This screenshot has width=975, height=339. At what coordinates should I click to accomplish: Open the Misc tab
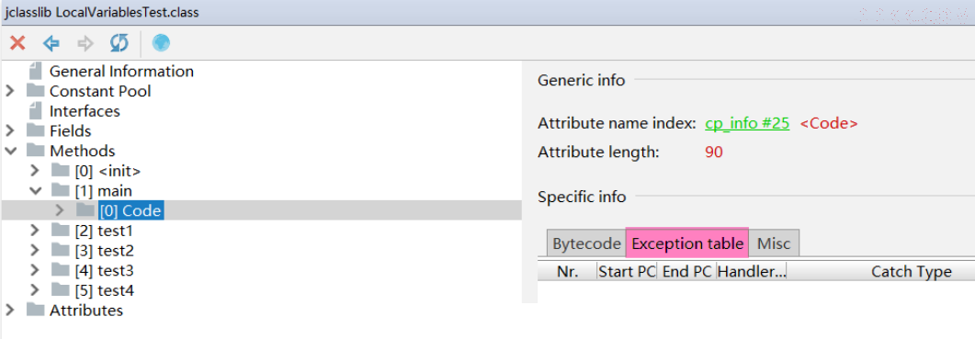(x=774, y=243)
